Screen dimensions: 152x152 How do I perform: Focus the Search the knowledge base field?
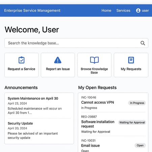[76, 43]
